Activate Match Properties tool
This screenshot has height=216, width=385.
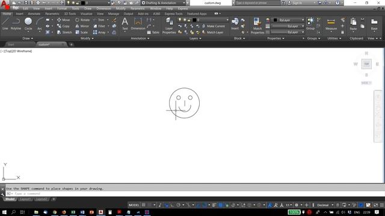coord(257,25)
